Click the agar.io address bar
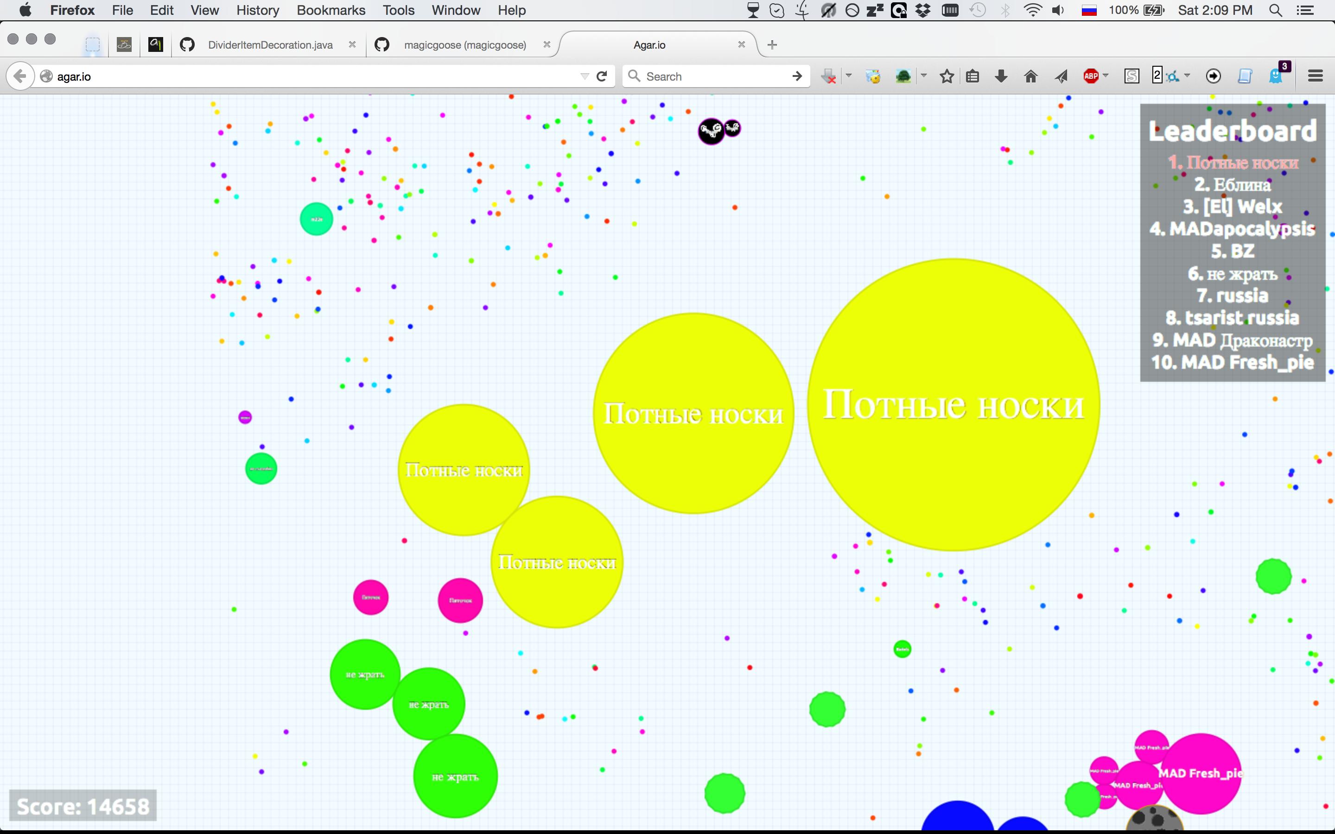Image resolution: width=1335 pixels, height=834 pixels. click(309, 76)
